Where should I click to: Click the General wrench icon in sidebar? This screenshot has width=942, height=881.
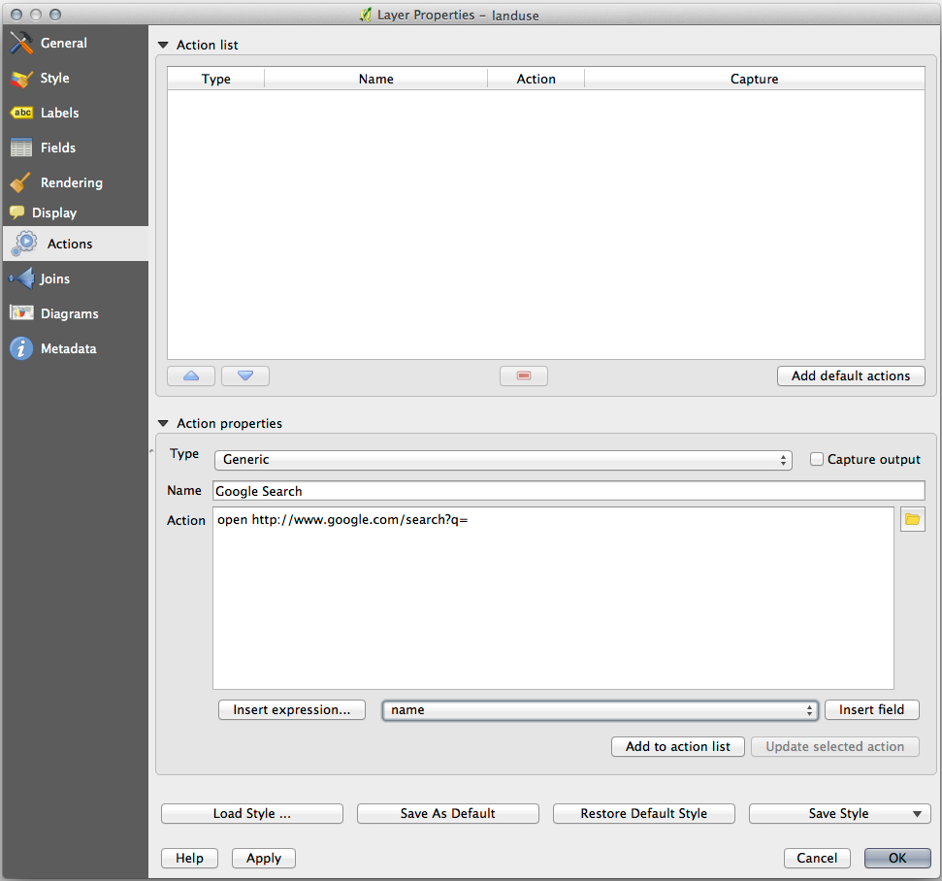[21, 44]
